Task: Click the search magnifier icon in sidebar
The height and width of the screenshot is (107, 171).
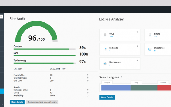Action: pyautogui.click(x=1, y=17)
